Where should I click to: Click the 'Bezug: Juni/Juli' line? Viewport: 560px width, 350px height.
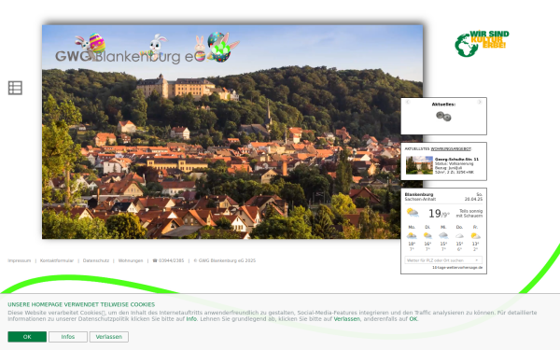coord(448,168)
